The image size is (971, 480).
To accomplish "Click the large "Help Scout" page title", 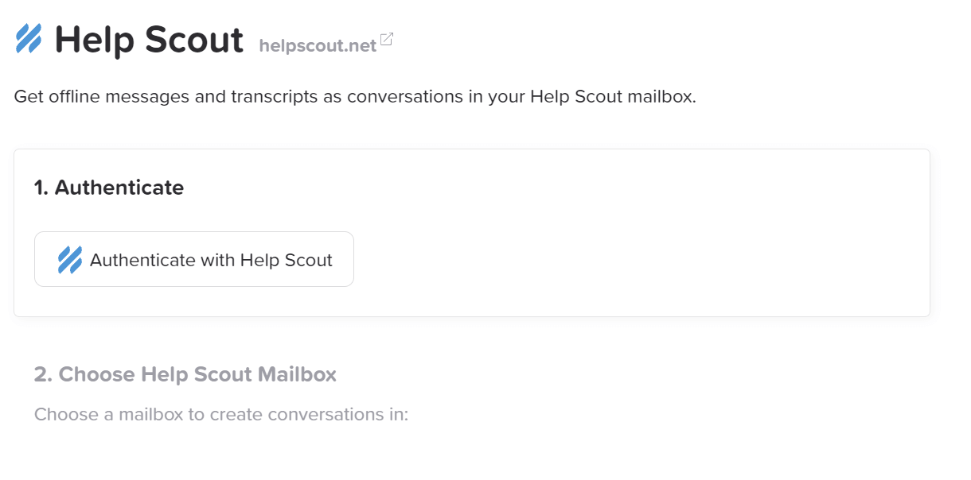I will click(149, 40).
